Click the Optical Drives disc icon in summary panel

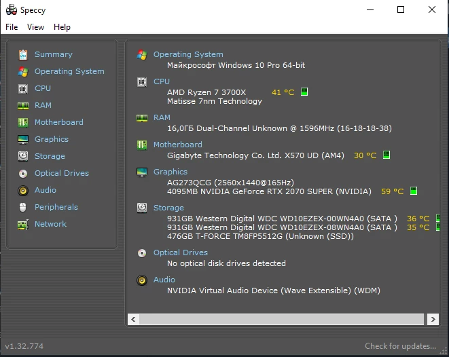coord(142,253)
